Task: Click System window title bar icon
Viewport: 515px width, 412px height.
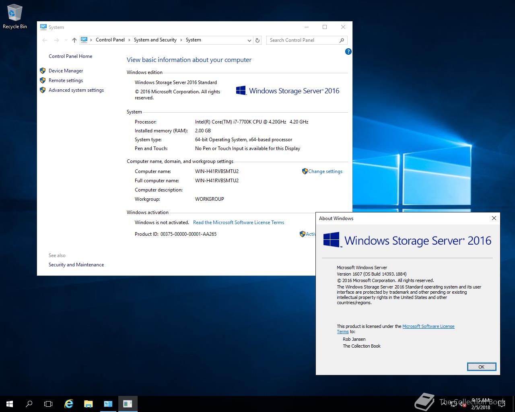Action: (43, 27)
